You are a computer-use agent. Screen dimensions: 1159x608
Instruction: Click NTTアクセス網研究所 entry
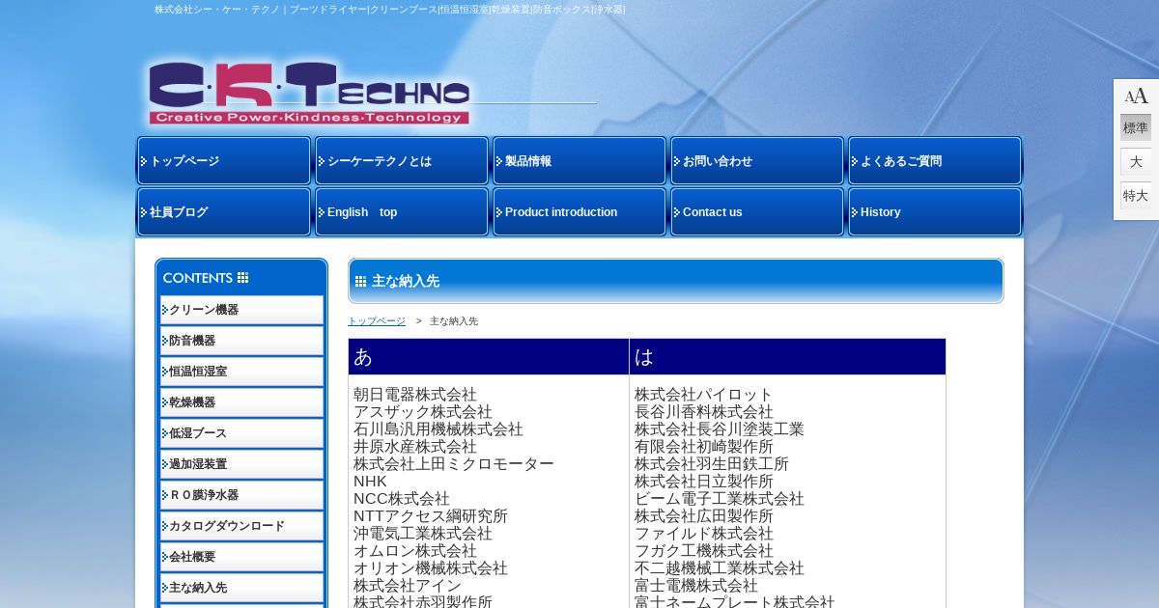(431, 516)
